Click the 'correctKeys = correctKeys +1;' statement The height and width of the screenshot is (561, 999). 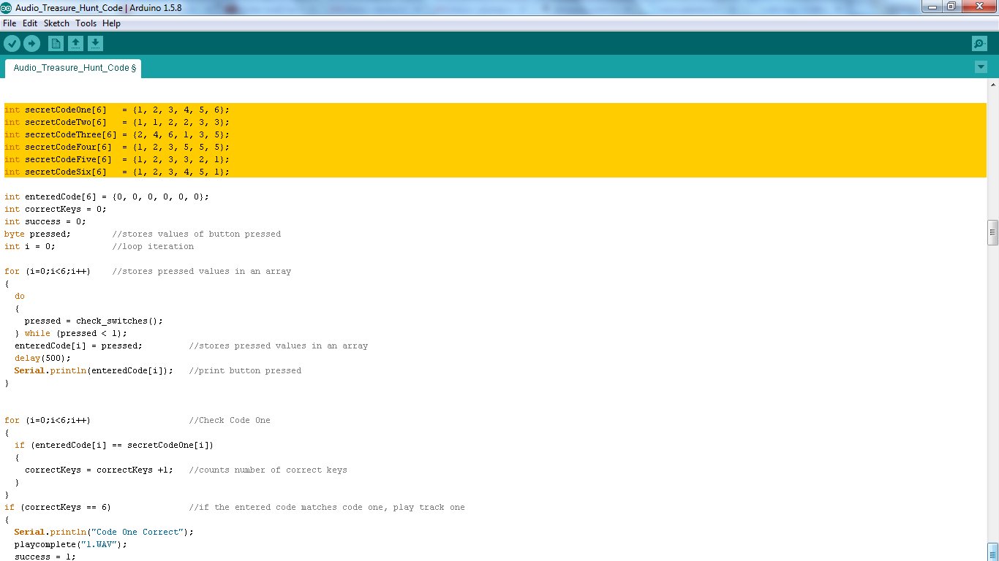point(99,470)
